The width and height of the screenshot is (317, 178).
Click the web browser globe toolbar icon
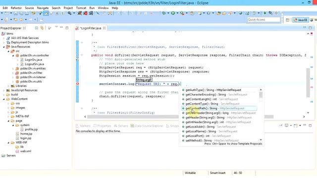coord(240,13)
